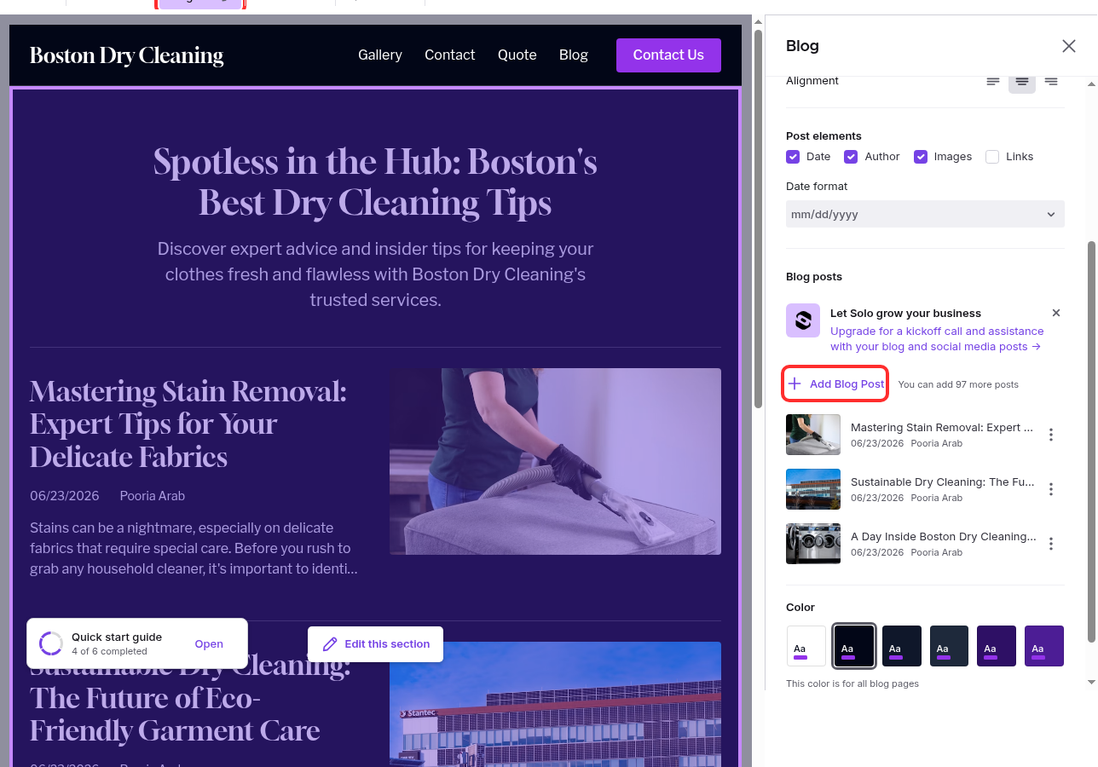
Task: Click Spotless in the Hub heading
Action: tap(375, 182)
